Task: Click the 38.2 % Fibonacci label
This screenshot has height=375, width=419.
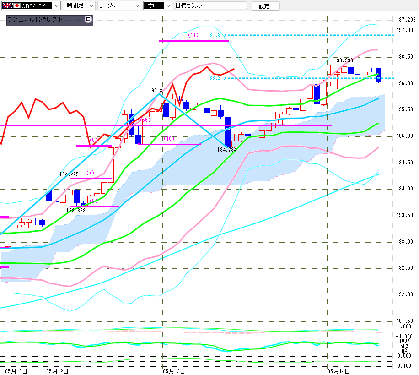Action: (x=218, y=77)
